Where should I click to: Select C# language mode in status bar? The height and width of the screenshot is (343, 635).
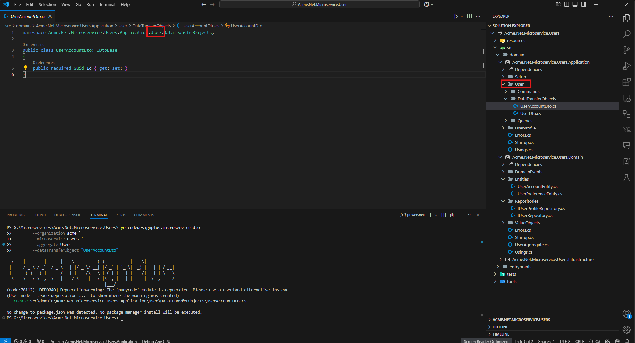point(598,341)
